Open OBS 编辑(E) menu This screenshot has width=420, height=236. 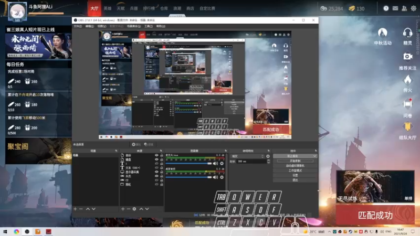point(89,26)
